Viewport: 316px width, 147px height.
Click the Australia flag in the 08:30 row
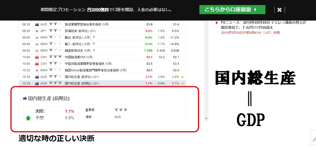click(37, 24)
